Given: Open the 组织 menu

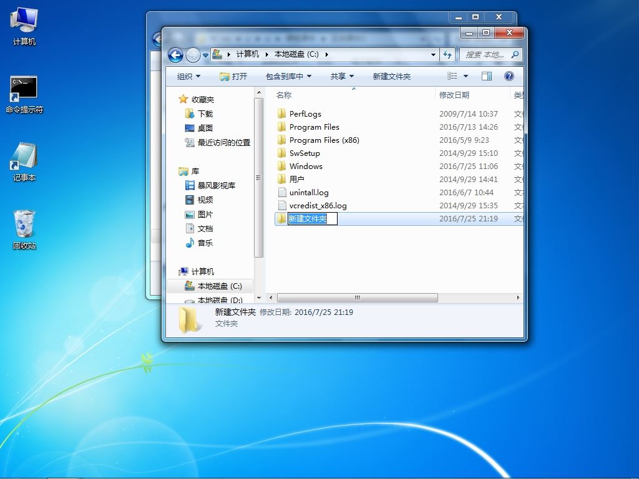Looking at the screenshot, I should coord(188,76).
